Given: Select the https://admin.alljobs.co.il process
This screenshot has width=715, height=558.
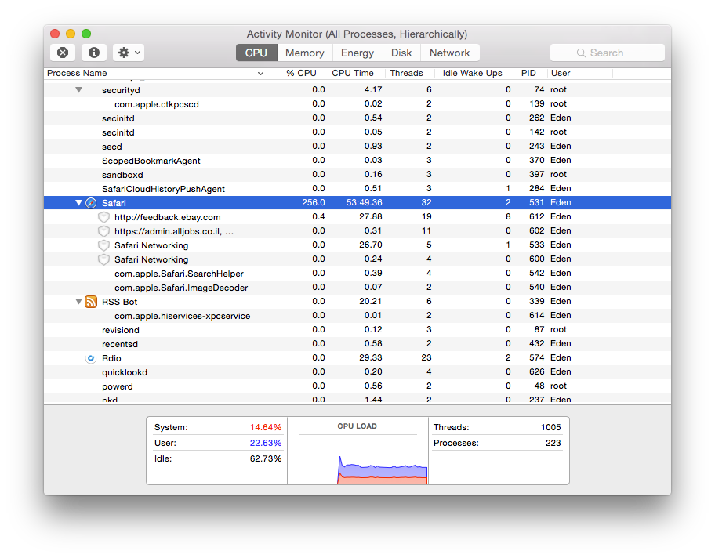Looking at the screenshot, I should pos(357,231).
